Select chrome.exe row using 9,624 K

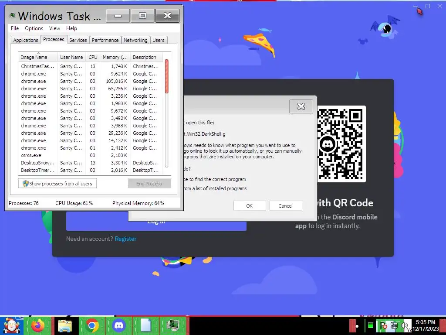[91, 74]
